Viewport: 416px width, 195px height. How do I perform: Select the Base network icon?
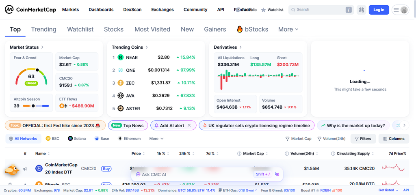pos(97,138)
